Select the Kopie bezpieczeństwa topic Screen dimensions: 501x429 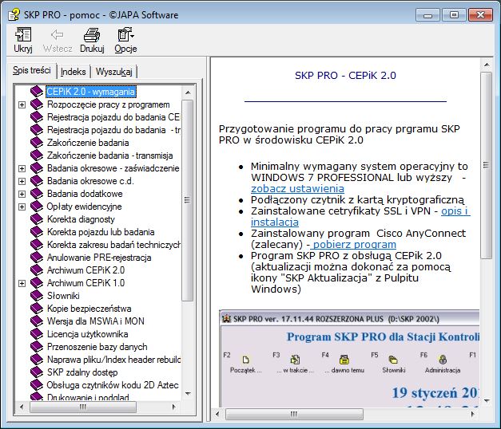coord(89,308)
